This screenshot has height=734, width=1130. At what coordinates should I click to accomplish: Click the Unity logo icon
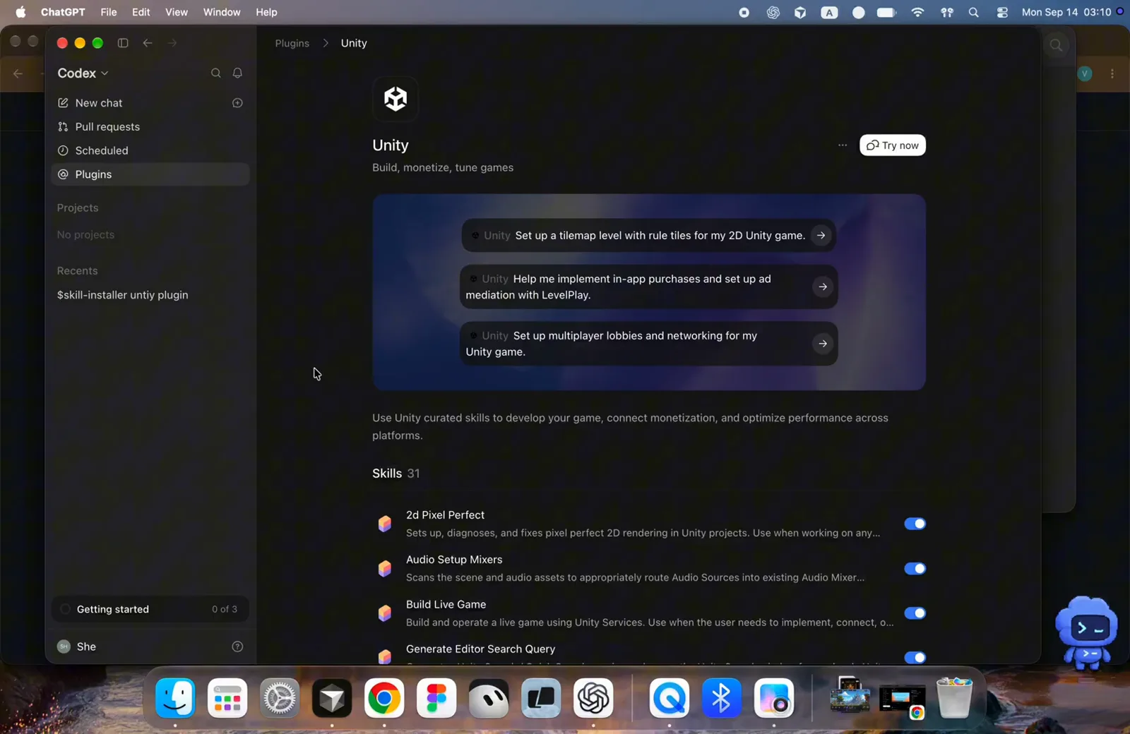pos(395,99)
